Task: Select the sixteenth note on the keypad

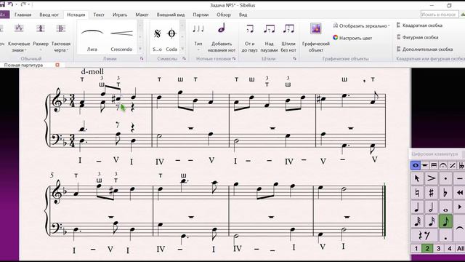Action: click(x=431, y=221)
